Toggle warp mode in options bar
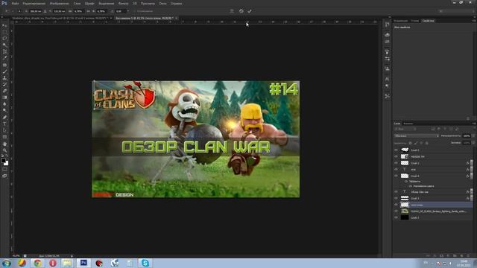Screen dimensions: 477x268 [232, 11]
